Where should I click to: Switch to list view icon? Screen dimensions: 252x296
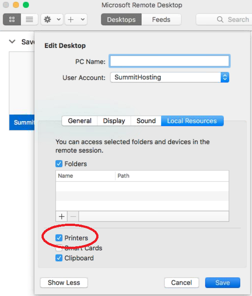pos(29,19)
